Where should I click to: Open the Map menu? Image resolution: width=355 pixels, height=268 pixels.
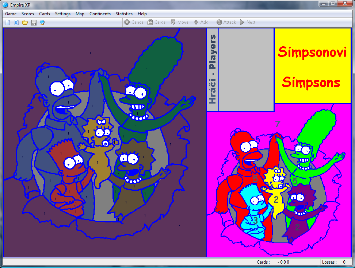click(x=80, y=14)
